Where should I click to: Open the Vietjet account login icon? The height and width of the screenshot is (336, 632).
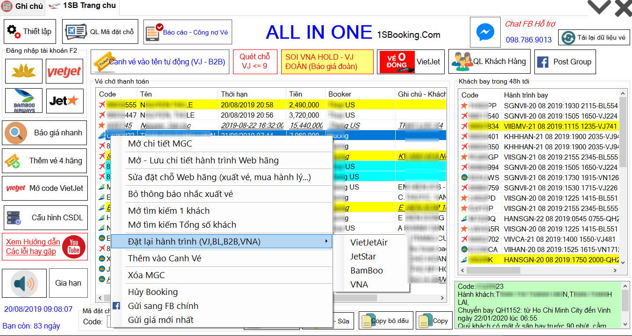pyautogui.click(x=64, y=71)
